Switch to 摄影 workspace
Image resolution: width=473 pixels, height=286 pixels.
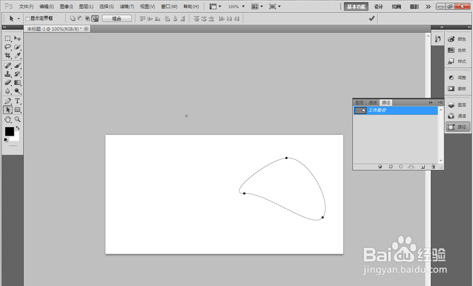[414, 7]
